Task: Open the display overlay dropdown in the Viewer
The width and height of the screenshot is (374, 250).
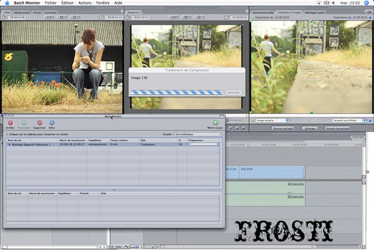Action: 75,17
